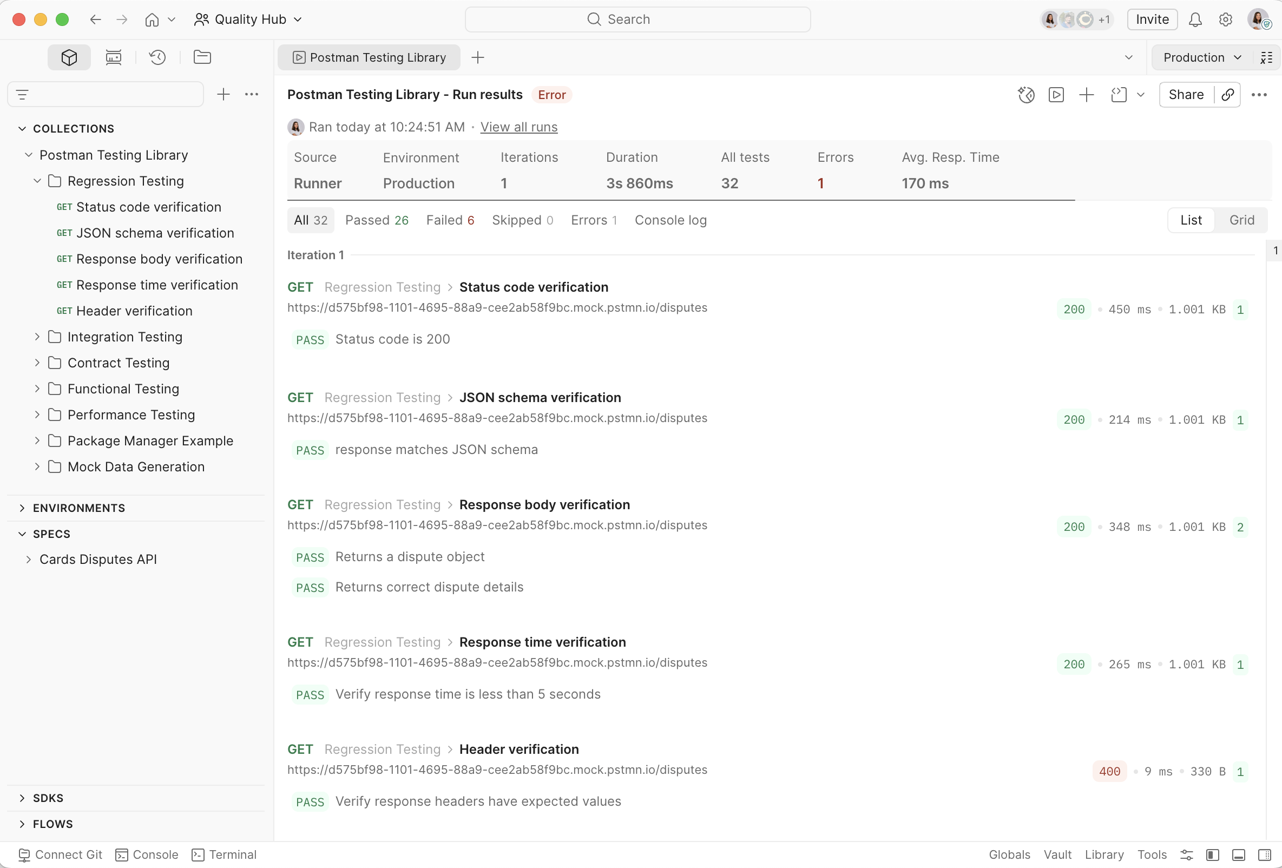Open the tabs overflow chevron
The height and width of the screenshot is (868, 1282).
1129,57
